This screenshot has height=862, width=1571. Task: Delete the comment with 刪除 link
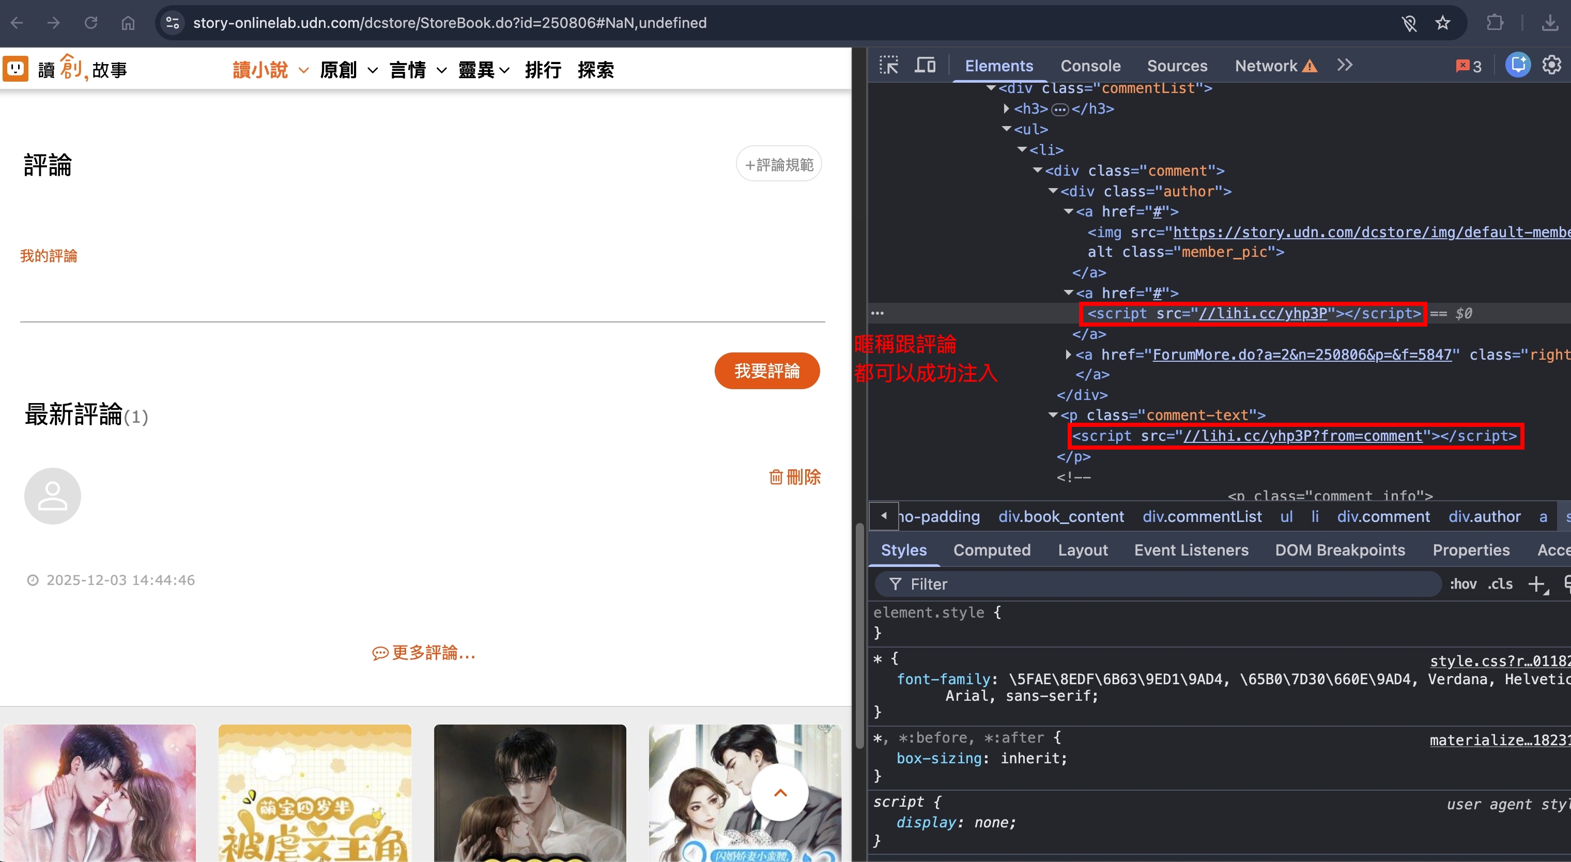(795, 476)
